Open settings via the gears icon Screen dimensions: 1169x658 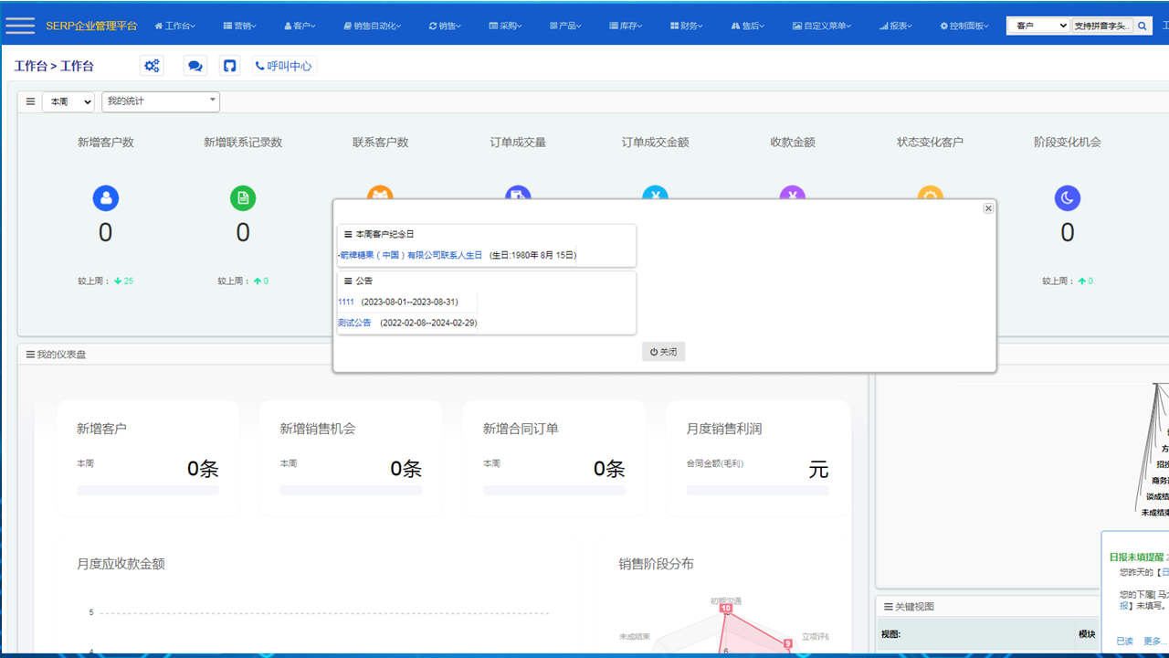pos(152,65)
